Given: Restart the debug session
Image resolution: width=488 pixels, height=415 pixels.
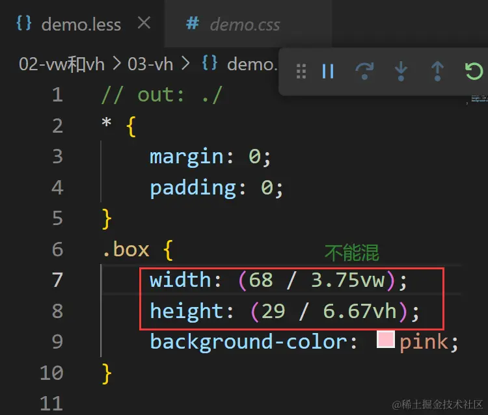Looking at the screenshot, I should coord(474,72).
